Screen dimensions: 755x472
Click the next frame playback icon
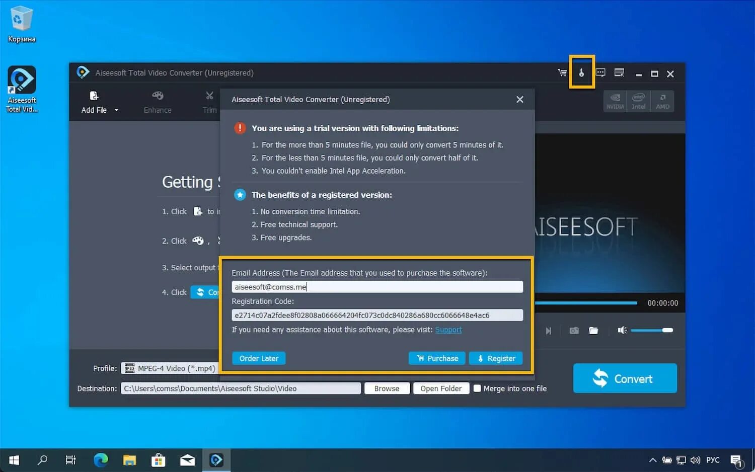tap(548, 331)
